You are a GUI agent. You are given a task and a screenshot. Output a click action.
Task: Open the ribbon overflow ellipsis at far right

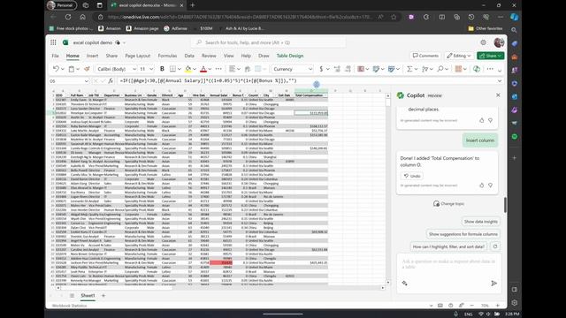(490, 69)
